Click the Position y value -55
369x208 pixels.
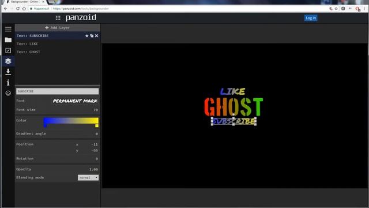[x=95, y=150]
